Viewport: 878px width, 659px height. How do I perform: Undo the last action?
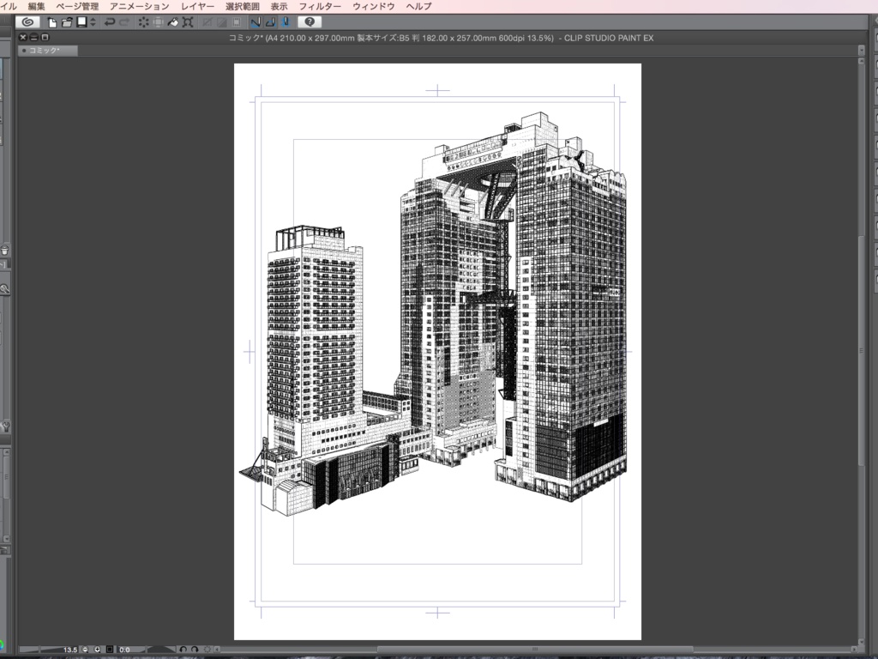click(110, 21)
